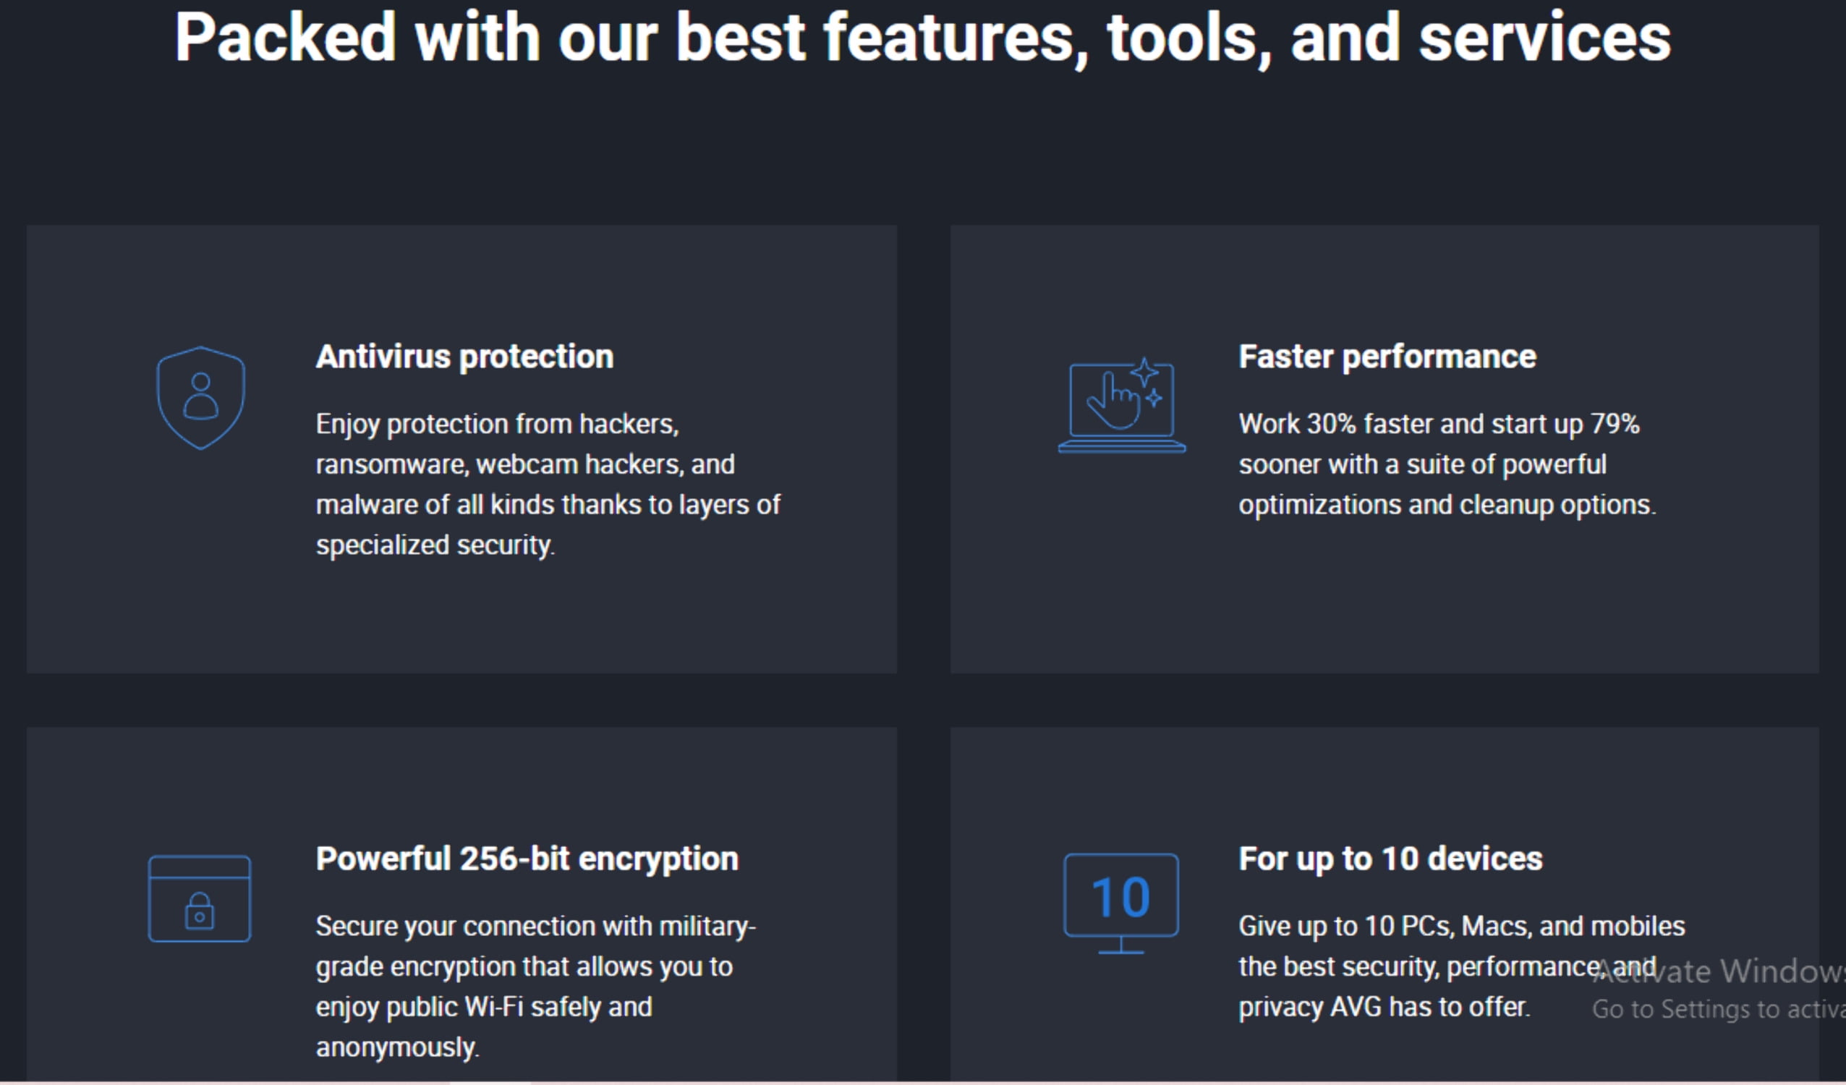Click the For up to 10 devices heading

pos(1390,859)
